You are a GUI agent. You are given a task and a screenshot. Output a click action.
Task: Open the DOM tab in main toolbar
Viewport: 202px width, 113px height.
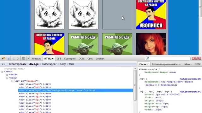point(81,59)
